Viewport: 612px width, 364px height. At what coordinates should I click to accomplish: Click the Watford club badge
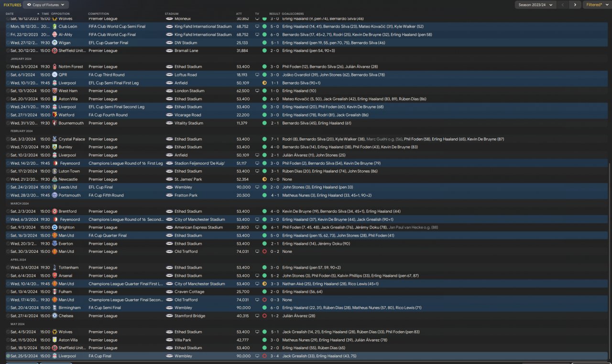(x=55, y=115)
